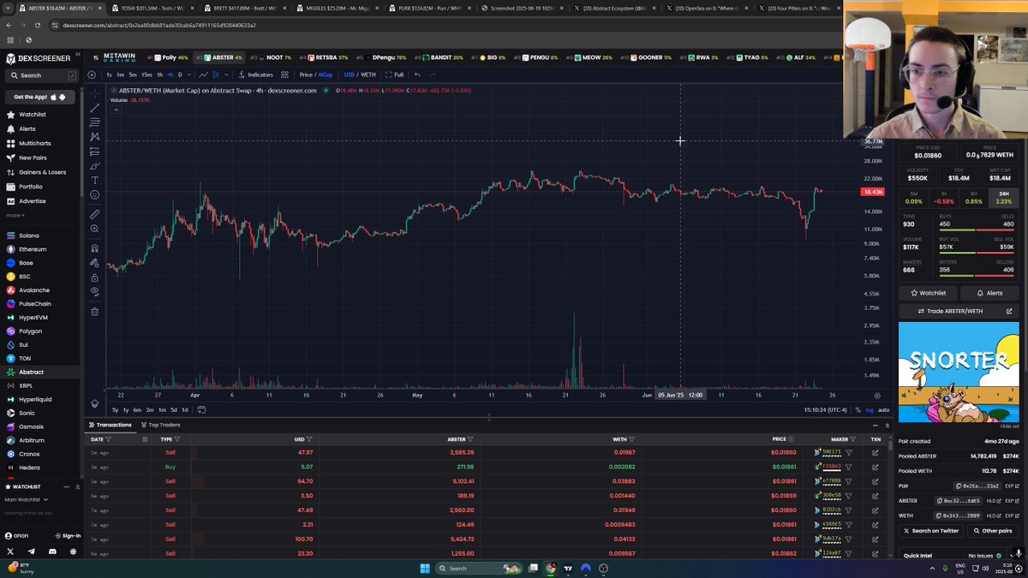
Task: Switch to the Top Traders tab
Action: 160,425
